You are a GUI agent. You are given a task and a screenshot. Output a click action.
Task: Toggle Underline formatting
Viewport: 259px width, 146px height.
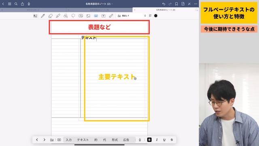coord(164,140)
